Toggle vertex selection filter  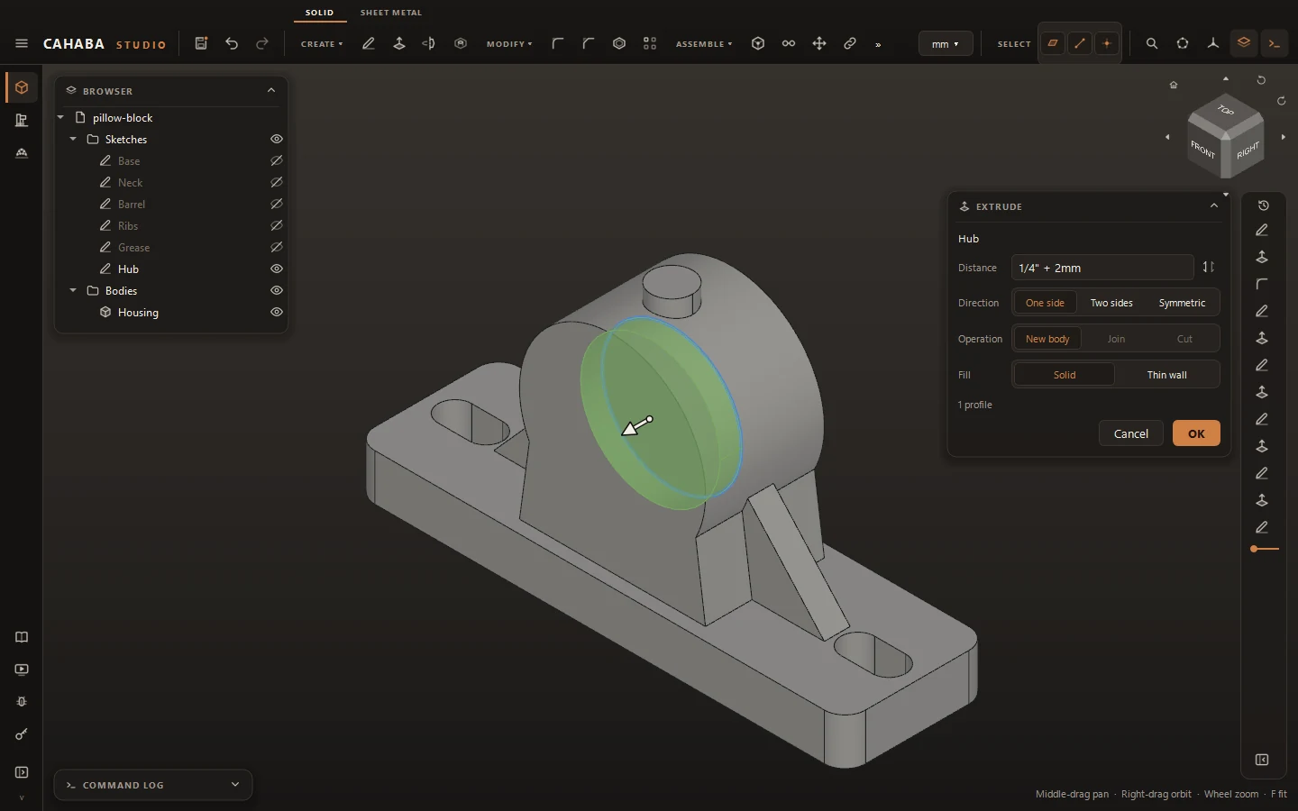tap(1107, 43)
